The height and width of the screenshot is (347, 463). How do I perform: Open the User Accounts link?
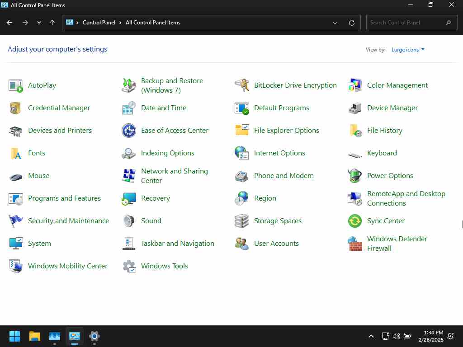[276, 244]
